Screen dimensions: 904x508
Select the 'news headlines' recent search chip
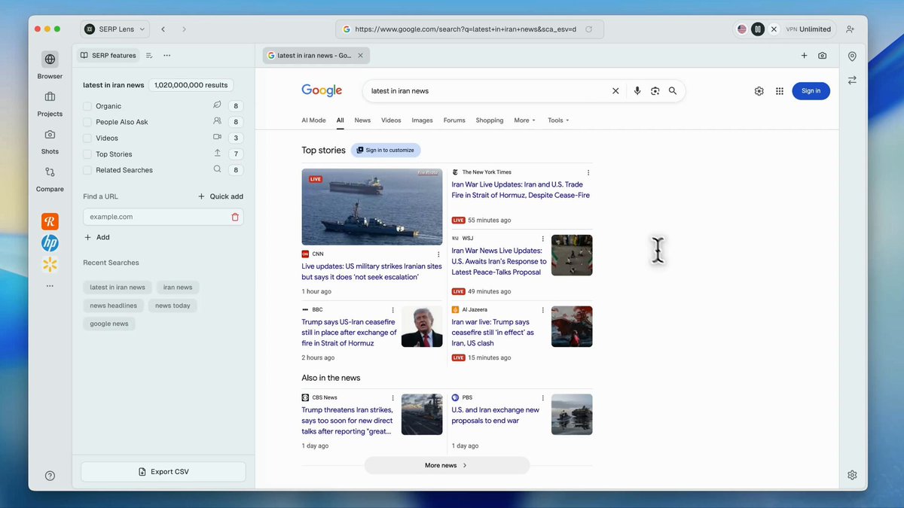pos(114,306)
